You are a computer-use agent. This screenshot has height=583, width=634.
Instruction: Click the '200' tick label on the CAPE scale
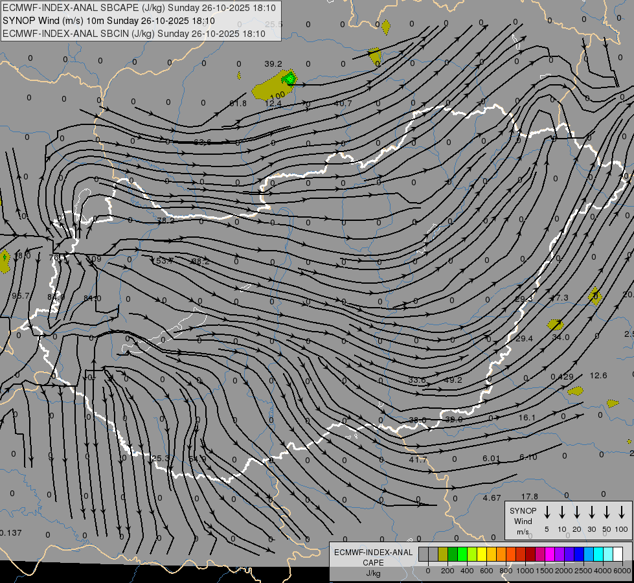coord(447,571)
